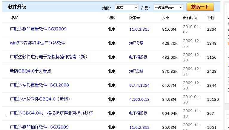Image resolution: width=229 pixels, height=130 pixels.
Task: Open the 地区 dropdown showing 北京
Action: (127, 7)
